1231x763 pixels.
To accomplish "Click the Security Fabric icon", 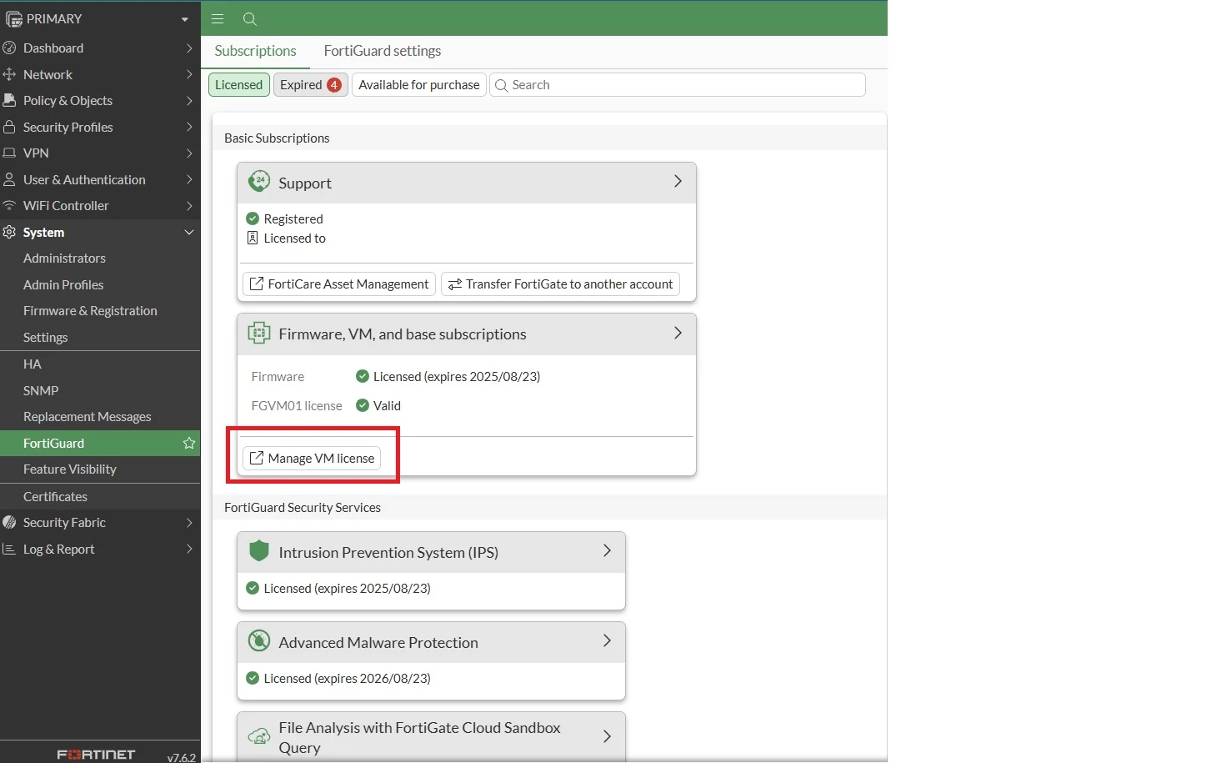I will pyautogui.click(x=10, y=522).
